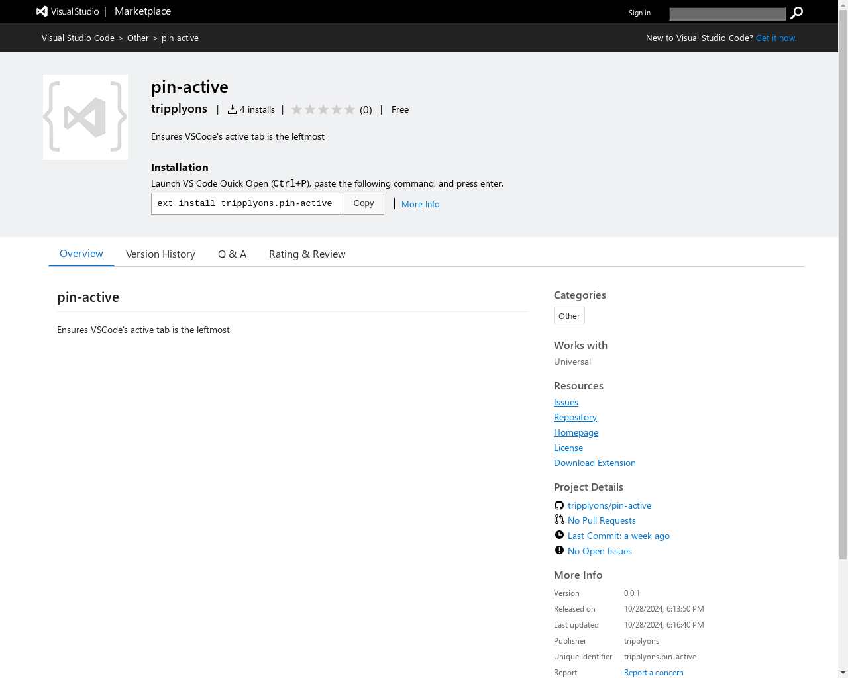This screenshot has width=848, height=678.
Task: Go to Visual Studio Code breadcrumb
Action: click(x=78, y=38)
